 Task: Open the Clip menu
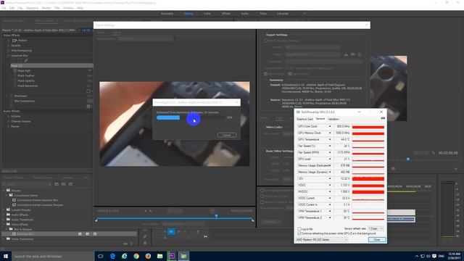[x=20, y=8]
